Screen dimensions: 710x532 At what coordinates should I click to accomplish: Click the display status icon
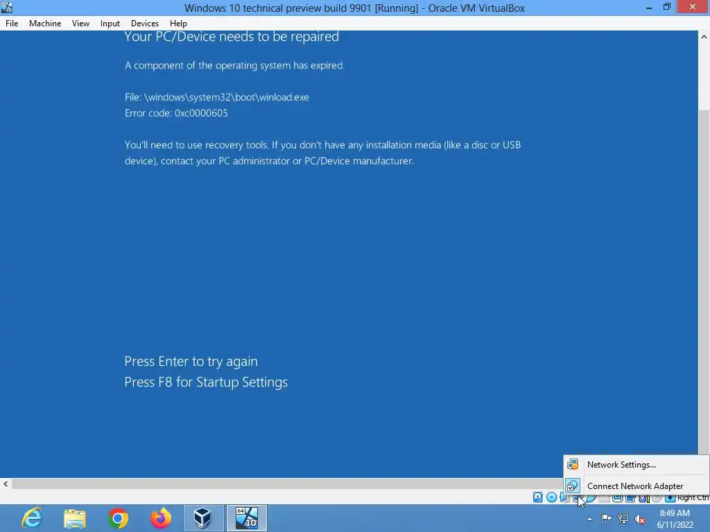coord(617,498)
